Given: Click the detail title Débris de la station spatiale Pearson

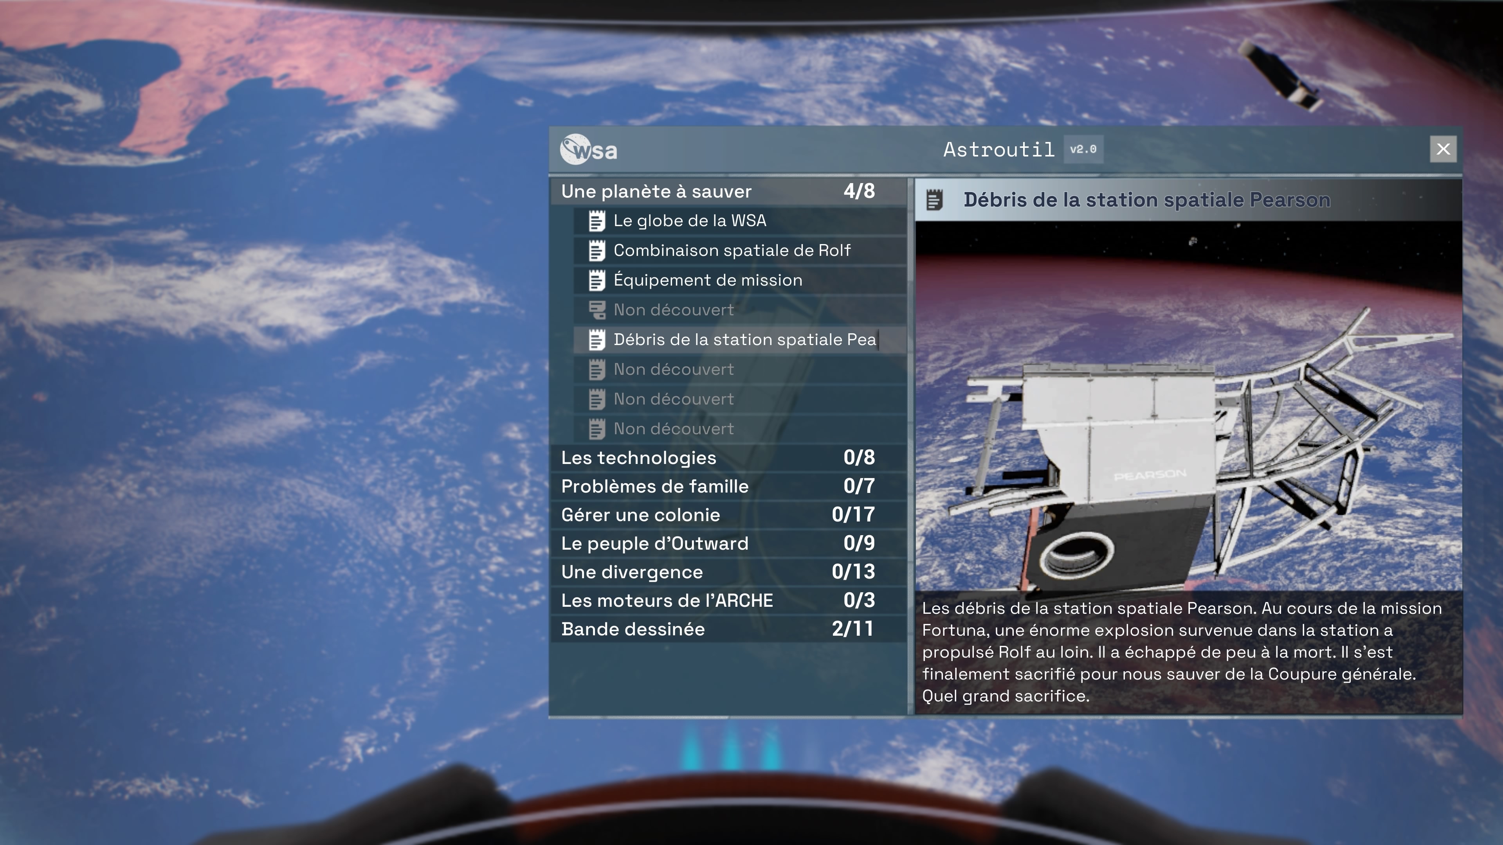Looking at the screenshot, I should click(1146, 200).
